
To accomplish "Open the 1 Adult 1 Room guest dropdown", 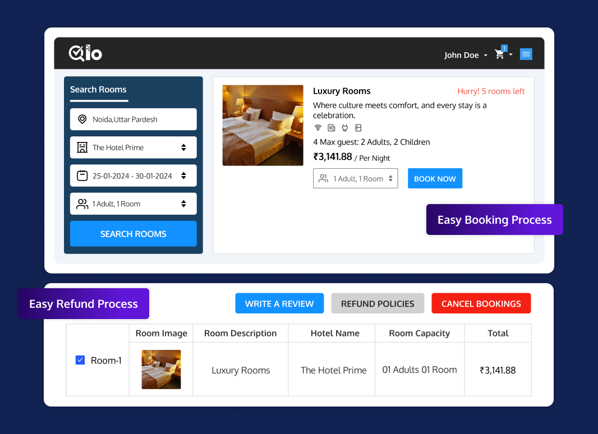I will [133, 204].
